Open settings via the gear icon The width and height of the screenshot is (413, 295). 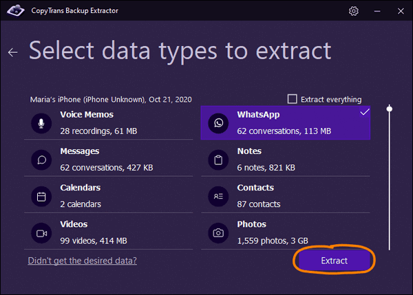coord(354,11)
